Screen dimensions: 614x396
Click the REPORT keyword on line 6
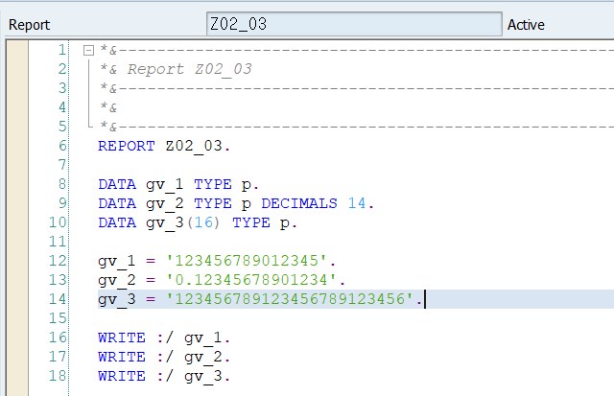click(x=127, y=146)
